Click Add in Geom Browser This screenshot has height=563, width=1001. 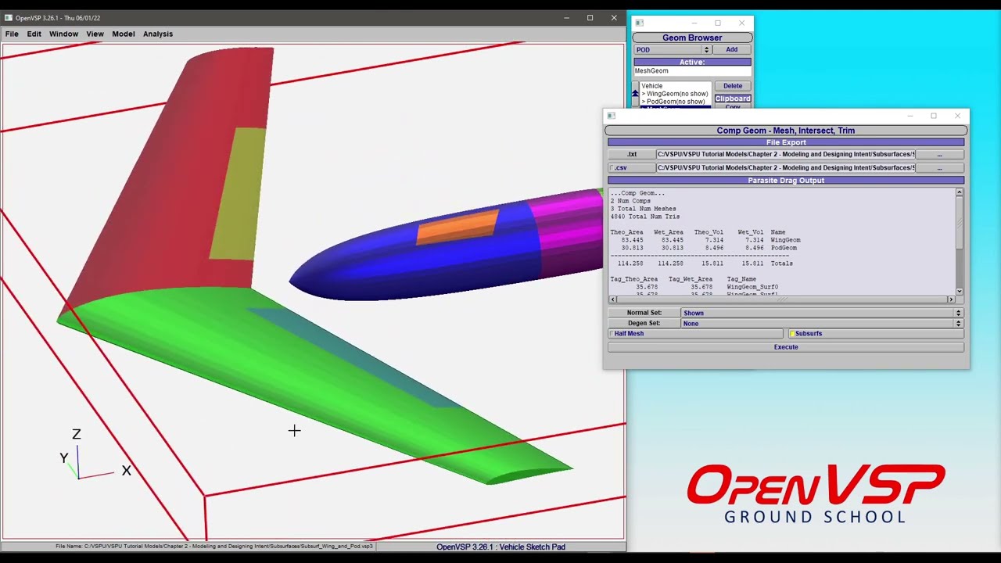(731, 49)
